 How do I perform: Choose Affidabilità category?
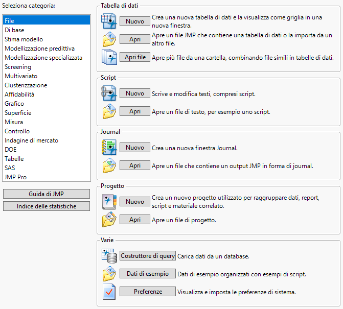47,94
